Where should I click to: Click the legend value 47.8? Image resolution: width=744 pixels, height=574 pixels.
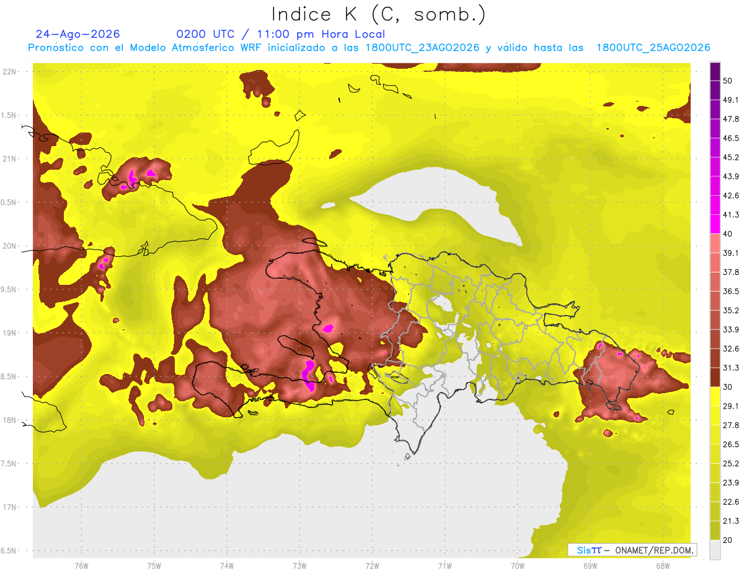(x=732, y=119)
